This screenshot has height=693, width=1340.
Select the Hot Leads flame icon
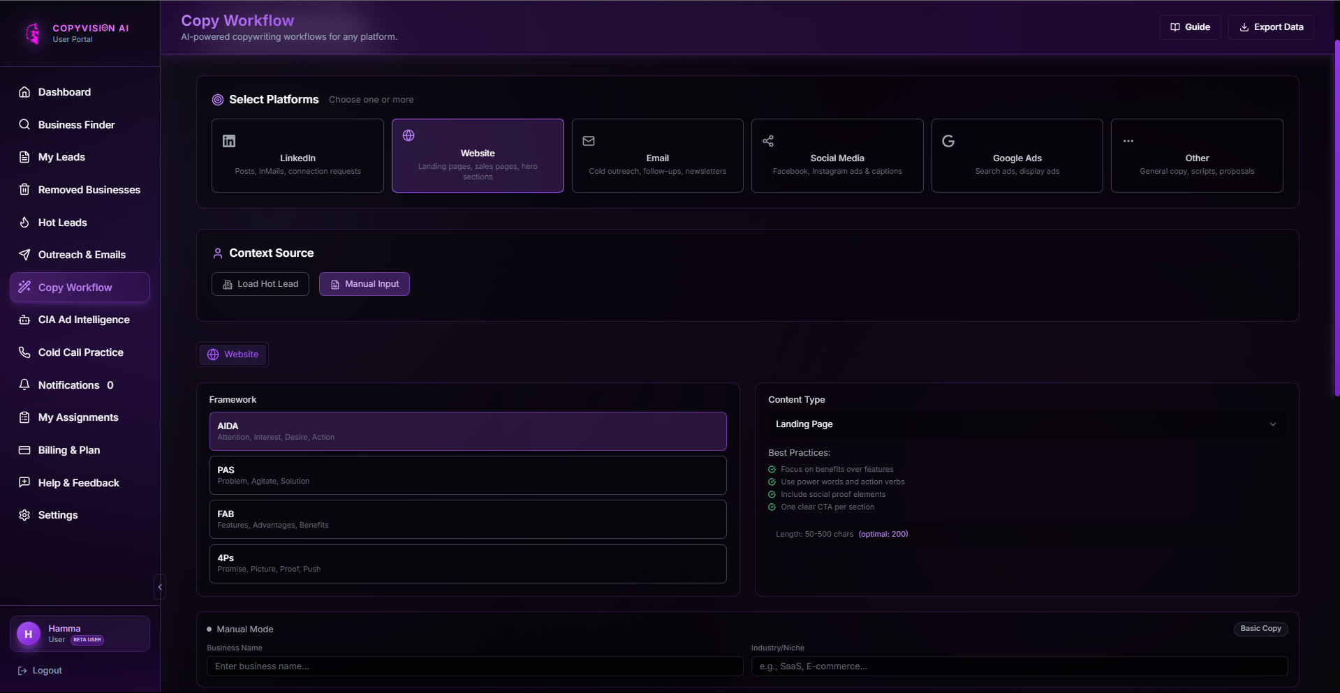tap(24, 222)
